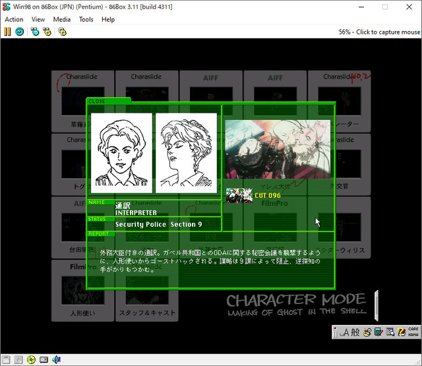
Task: Click the CD-ROM drive status icon
Action: (31, 359)
